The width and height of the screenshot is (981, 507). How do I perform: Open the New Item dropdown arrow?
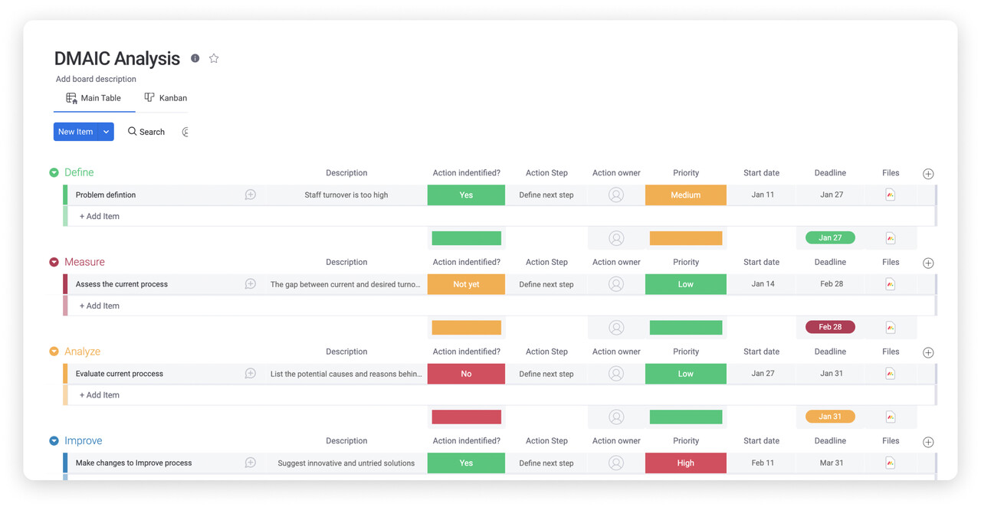(107, 132)
